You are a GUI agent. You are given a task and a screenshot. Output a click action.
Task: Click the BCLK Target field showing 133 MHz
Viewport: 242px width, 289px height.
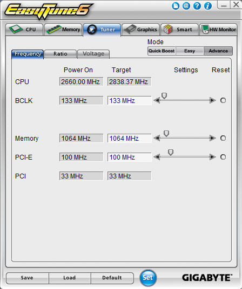click(130, 101)
